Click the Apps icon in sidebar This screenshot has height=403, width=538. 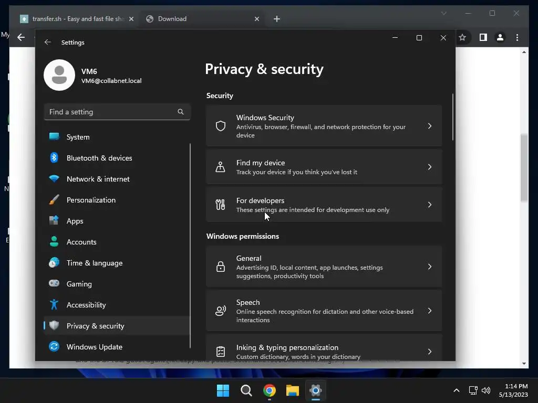[x=54, y=220]
